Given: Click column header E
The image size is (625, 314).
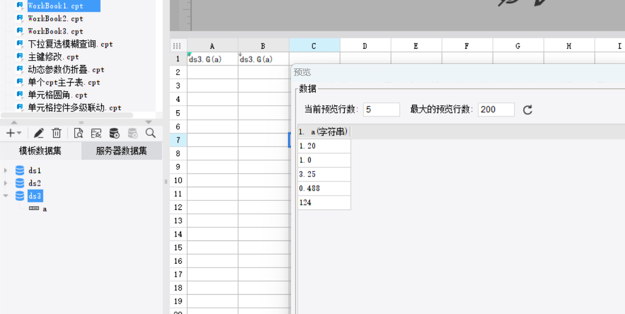Looking at the screenshot, I should pos(417,45).
